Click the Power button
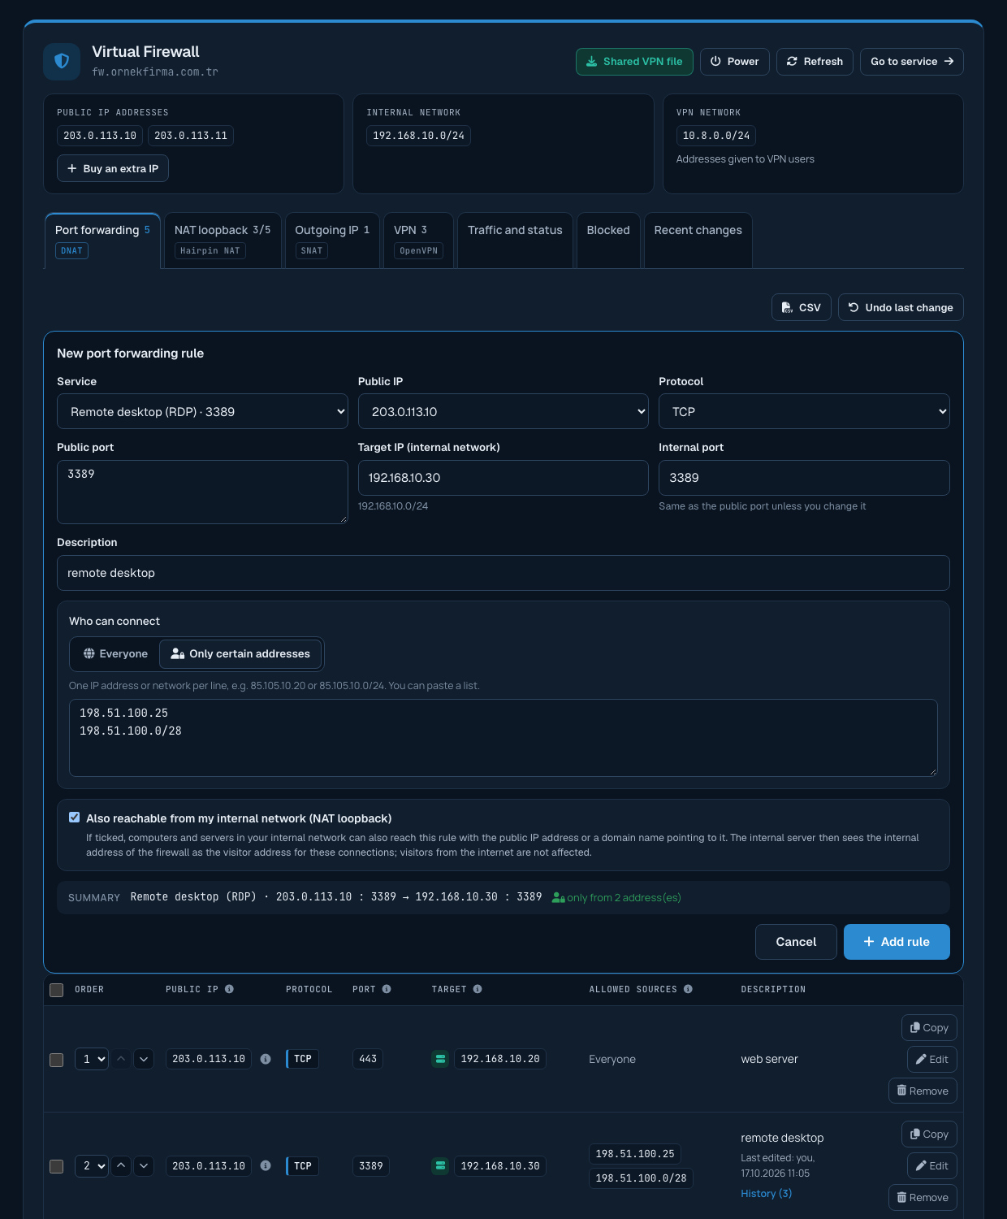The image size is (1007, 1219). click(x=734, y=62)
